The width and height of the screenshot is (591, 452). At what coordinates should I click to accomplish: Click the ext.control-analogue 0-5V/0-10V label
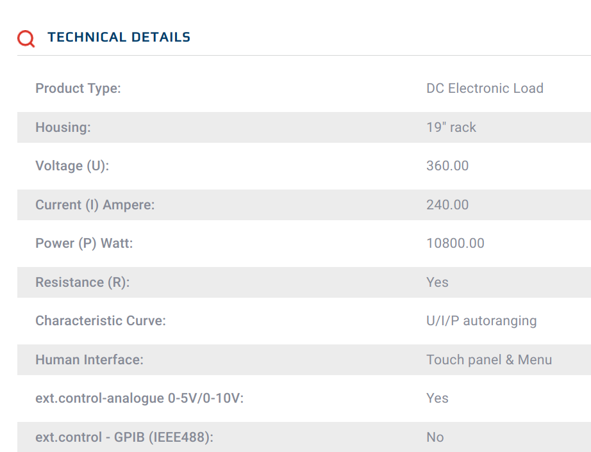click(140, 399)
